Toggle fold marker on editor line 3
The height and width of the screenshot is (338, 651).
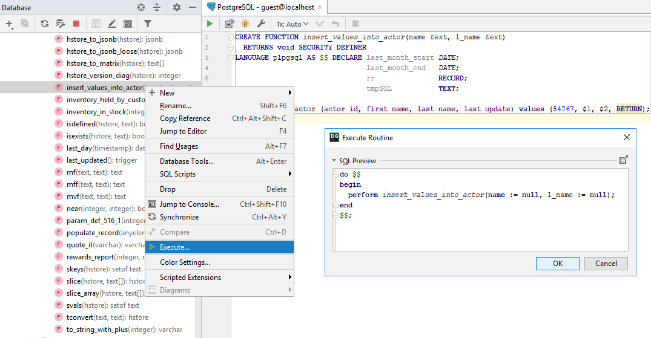(231, 57)
